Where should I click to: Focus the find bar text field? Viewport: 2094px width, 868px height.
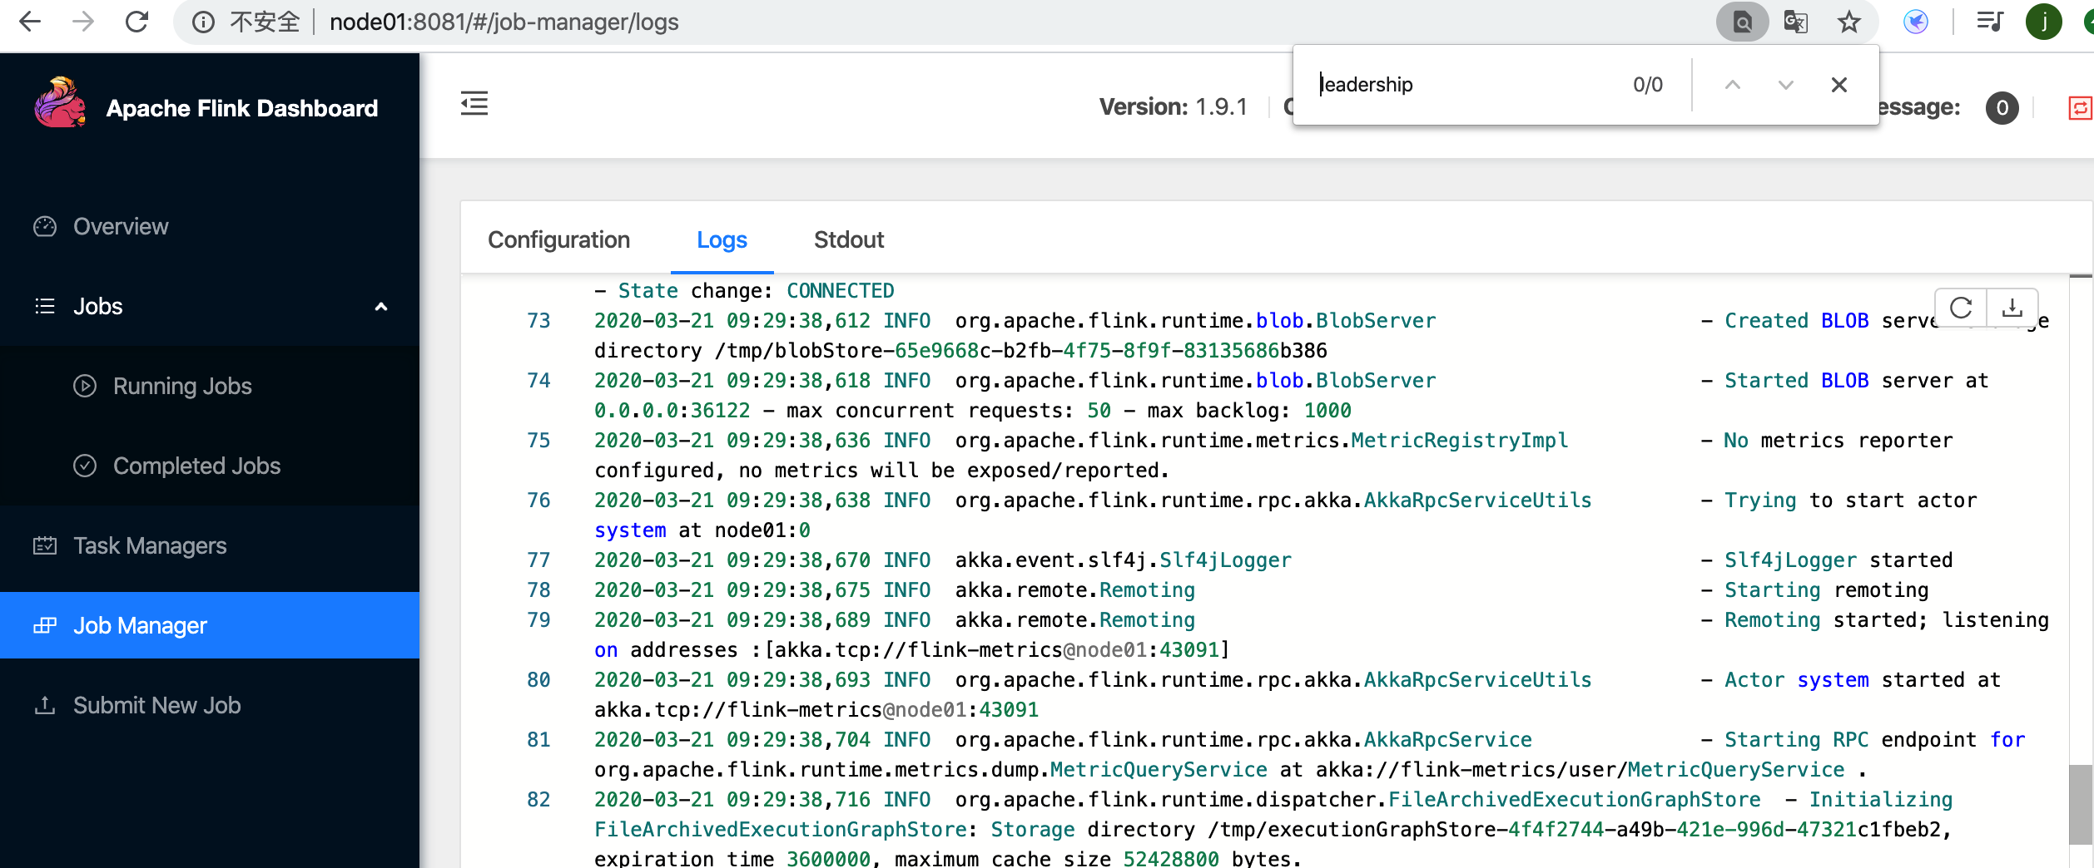(1465, 85)
